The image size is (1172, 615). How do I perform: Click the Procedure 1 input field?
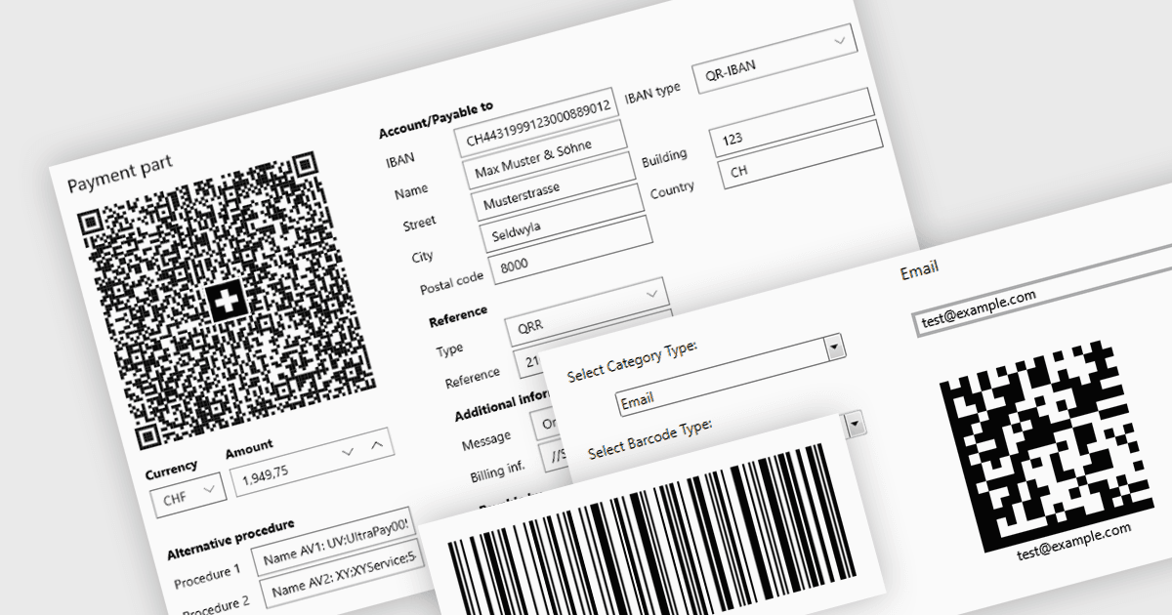click(334, 540)
